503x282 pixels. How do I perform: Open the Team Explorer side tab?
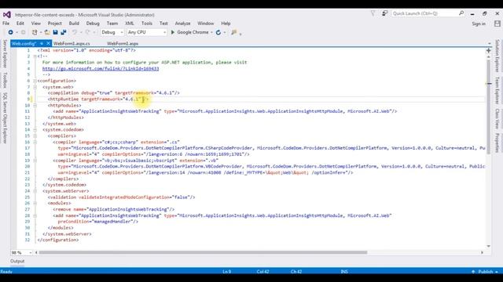pyautogui.click(x=497, y=91)
